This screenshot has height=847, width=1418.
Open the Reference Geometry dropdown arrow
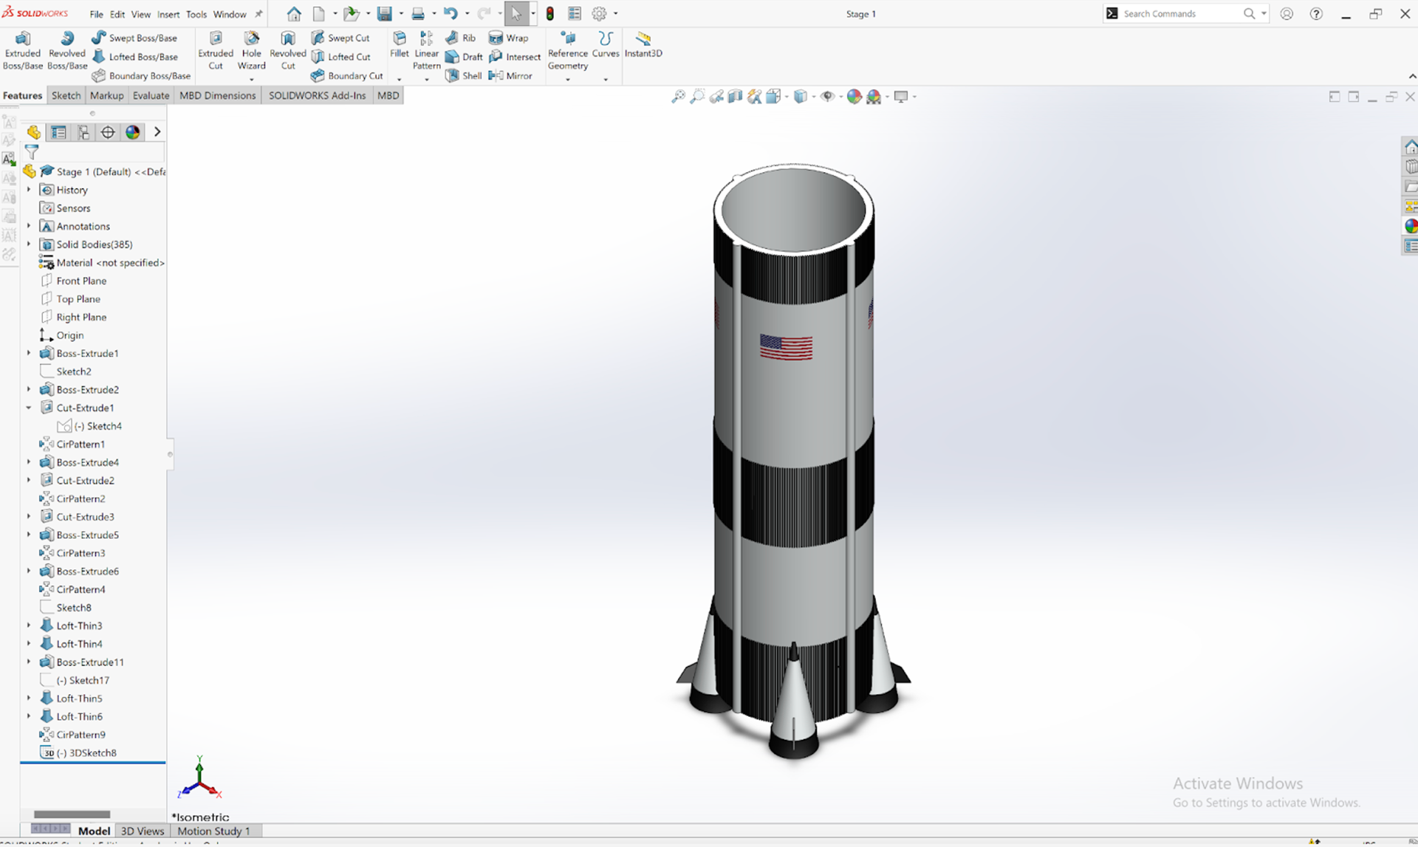tap(568, 79)
